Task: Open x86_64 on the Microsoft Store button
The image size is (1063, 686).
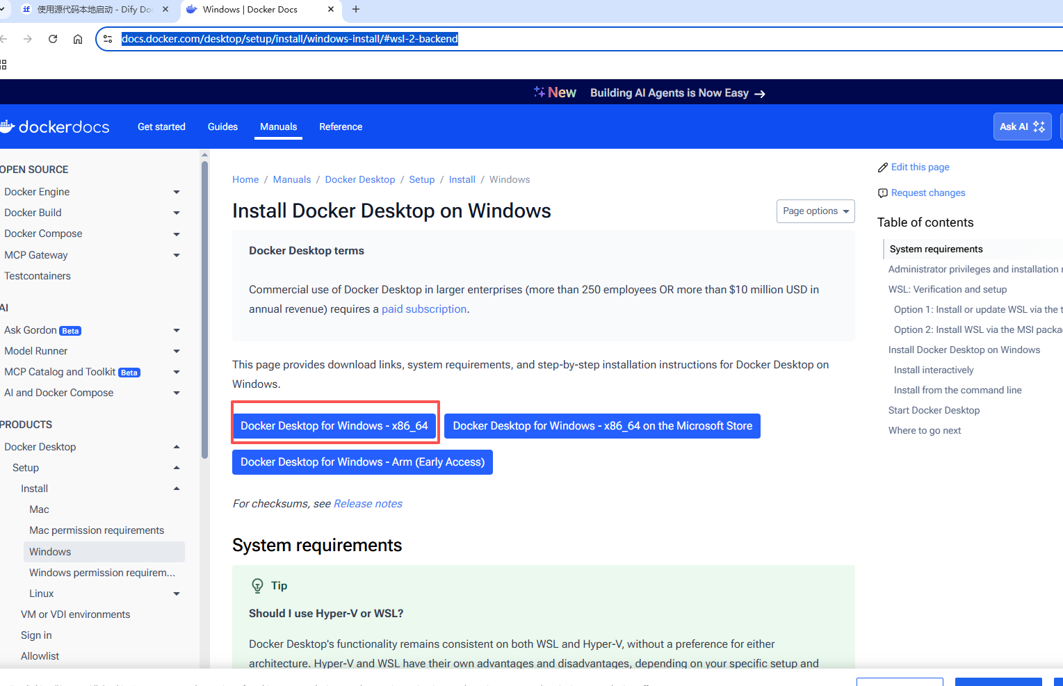Action: [603, 426]
